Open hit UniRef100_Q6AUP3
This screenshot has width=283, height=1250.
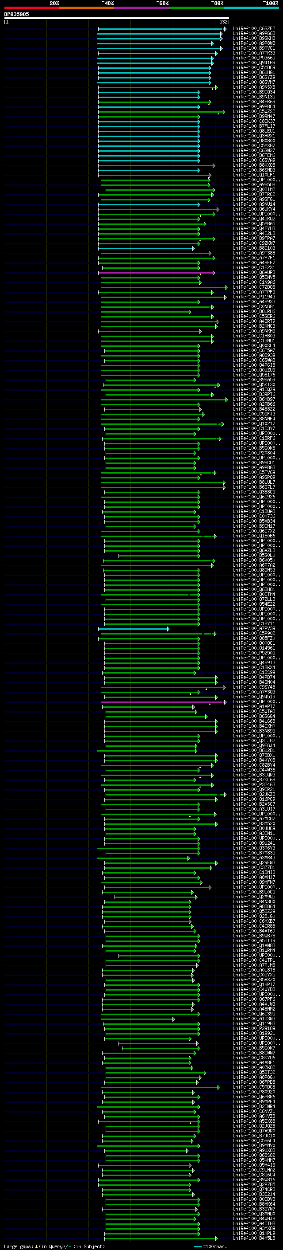(x=254, y=273)
